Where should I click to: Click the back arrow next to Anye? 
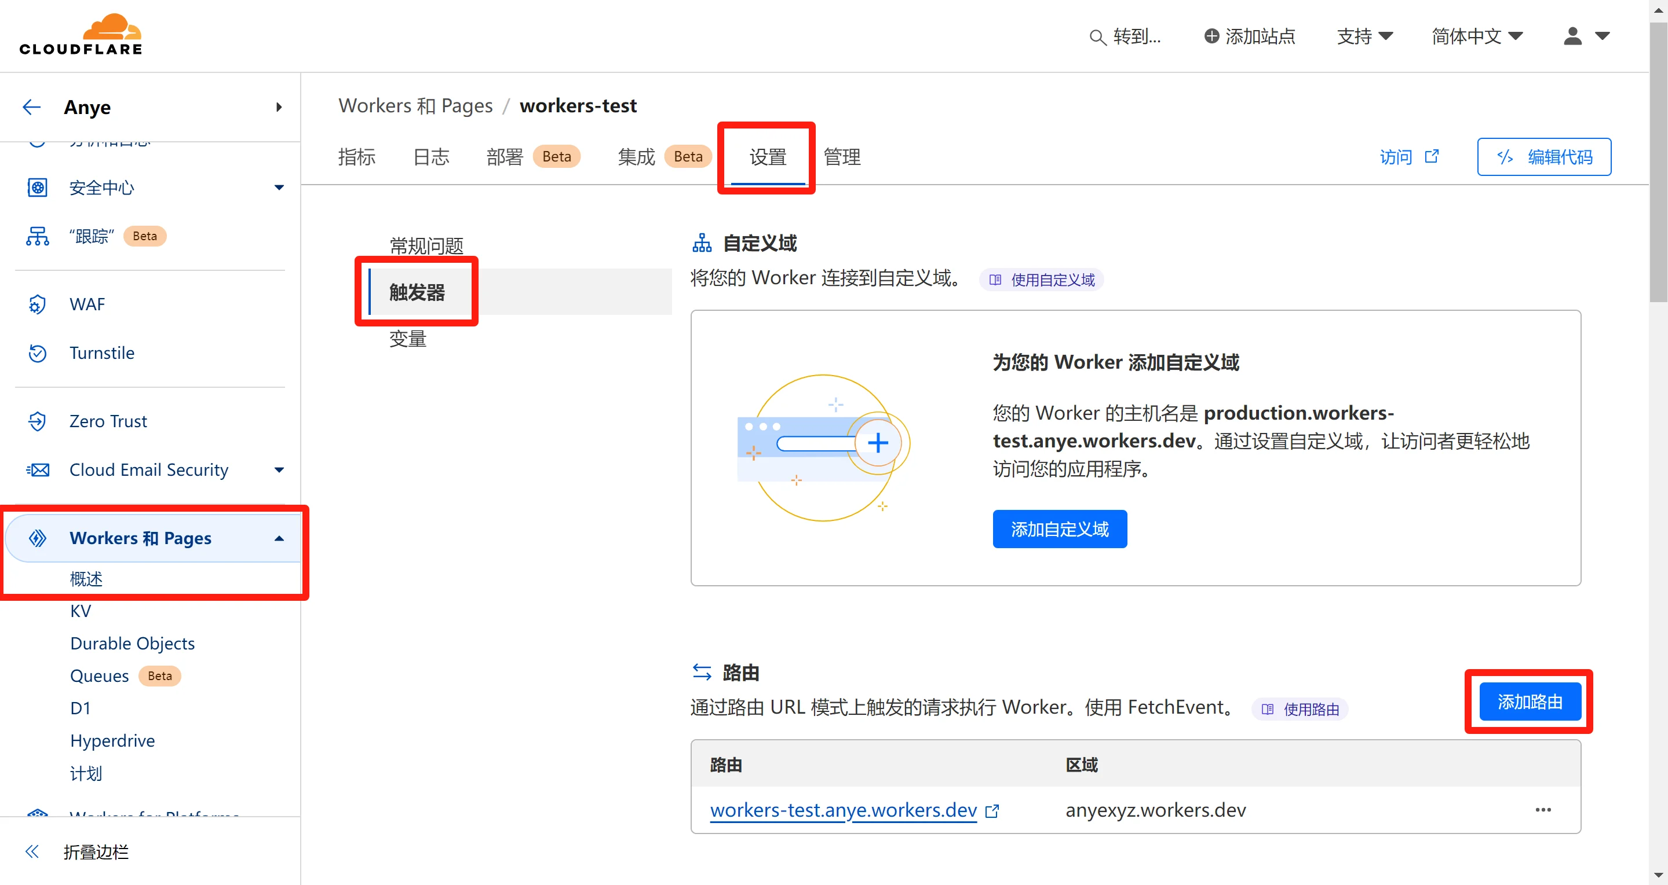point(32,107)
